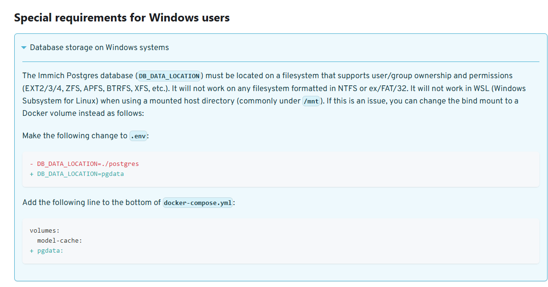Click the /mnt inline code tag
Viewport: 548px width, 287px height.
pyautogui.click(x=311, y=101)
